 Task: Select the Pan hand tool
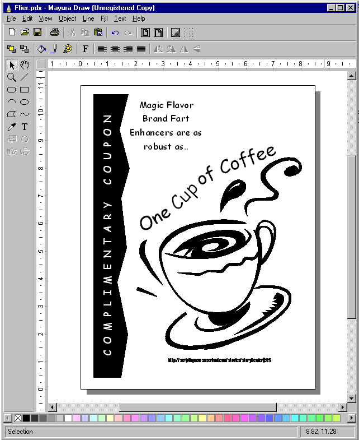[x=25, y=65]
